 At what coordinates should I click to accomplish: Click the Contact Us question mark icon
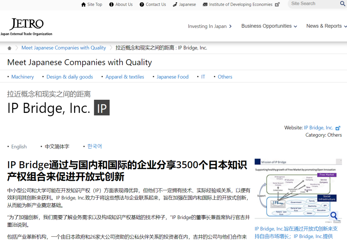tap(142, 5)
